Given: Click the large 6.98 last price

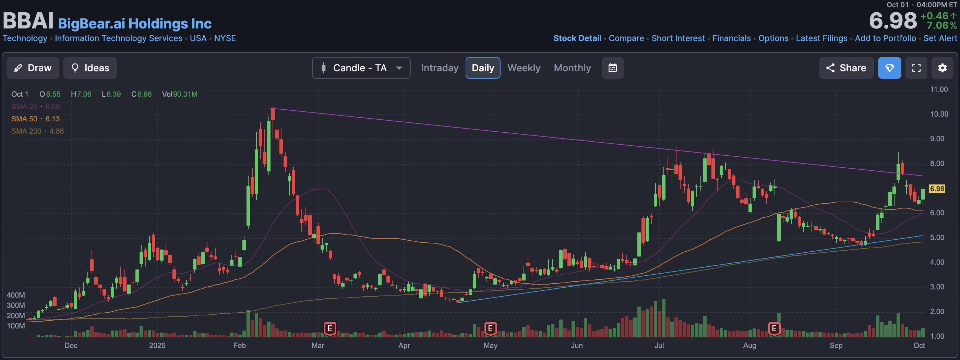Looking at the screenshot, I should click(x=892, y=21).
